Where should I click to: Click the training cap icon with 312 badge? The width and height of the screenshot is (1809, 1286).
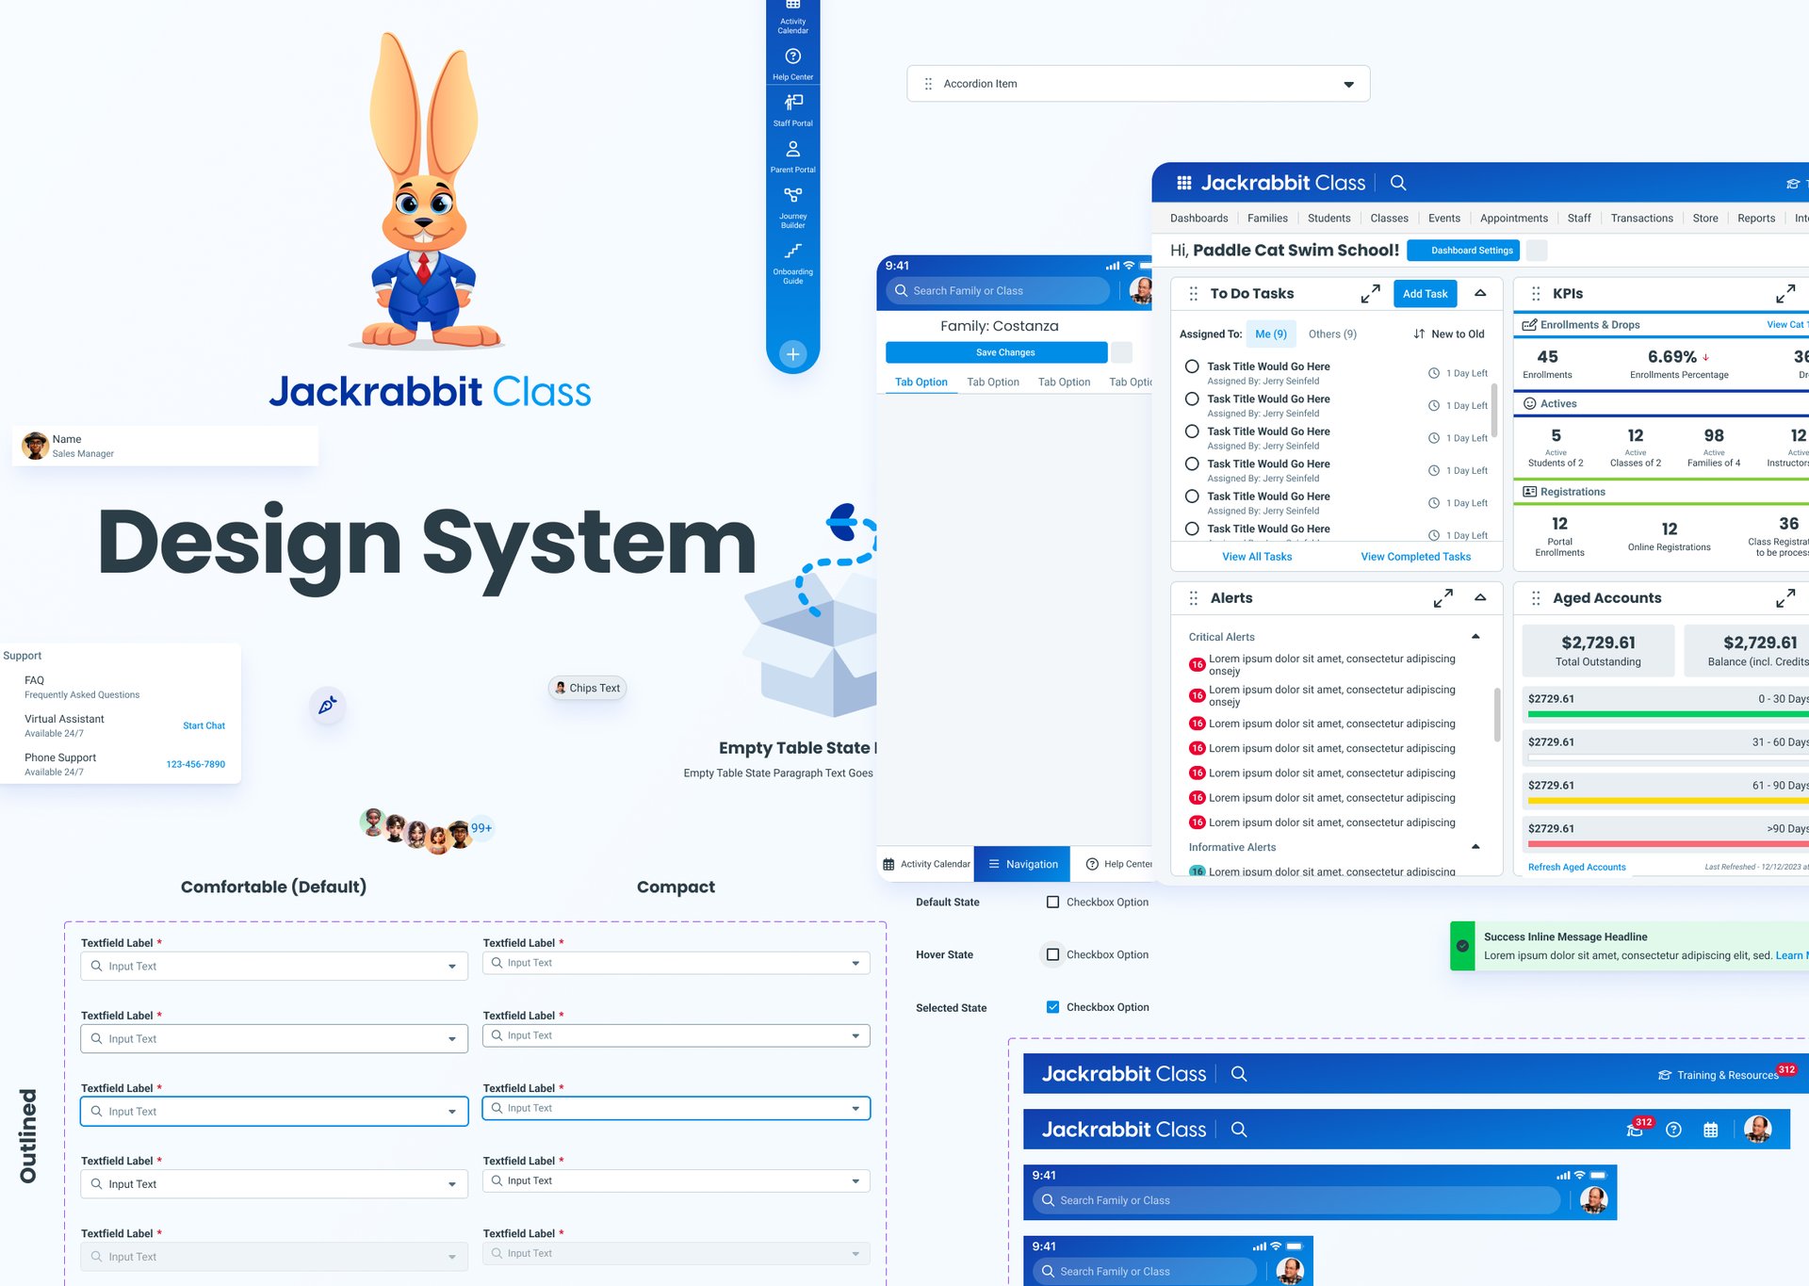[1637, 1129]
